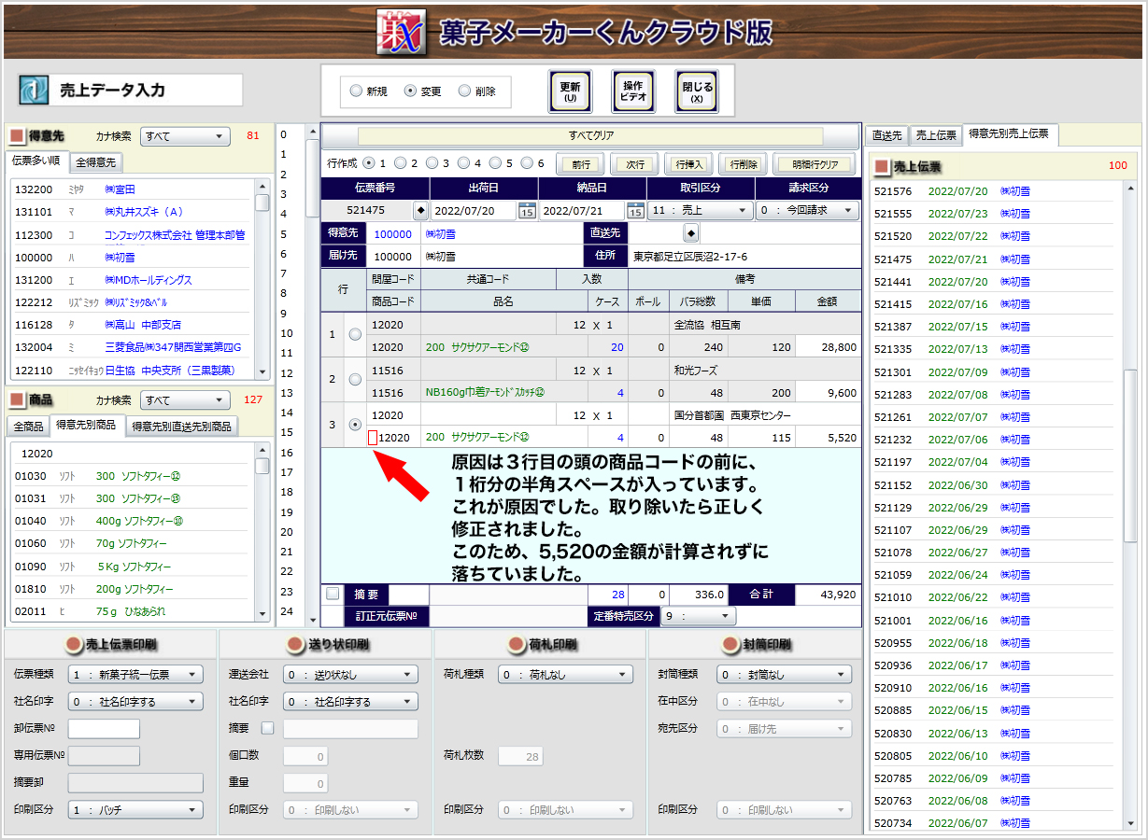Select the 変更 mode radio button
The width and height of the screenshot is (1148, 840).
(410, 91)
